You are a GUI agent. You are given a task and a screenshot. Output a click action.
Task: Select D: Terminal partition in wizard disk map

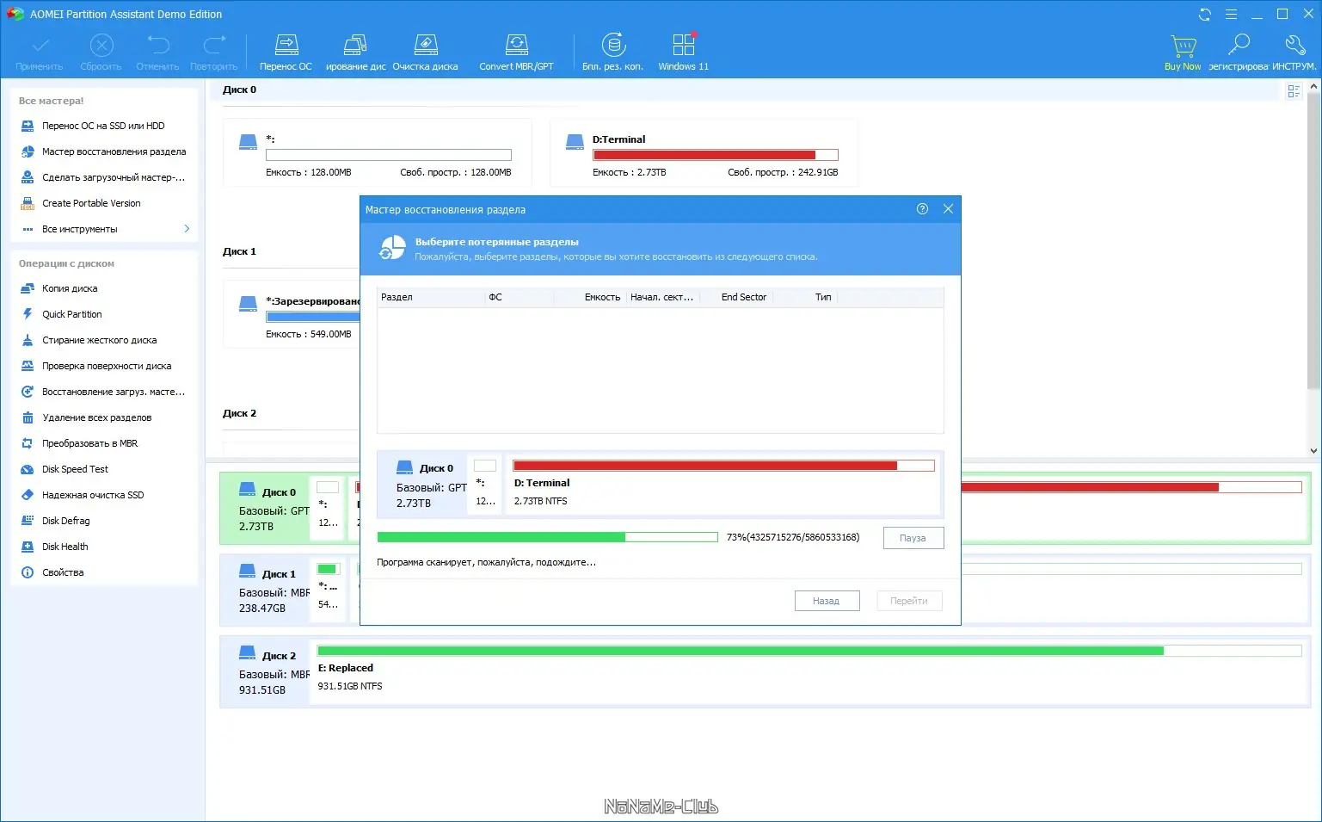[x=722, y=484]
